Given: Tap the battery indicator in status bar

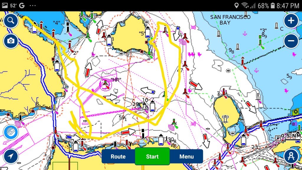Looking at the screenshot, I should [273, 6].
